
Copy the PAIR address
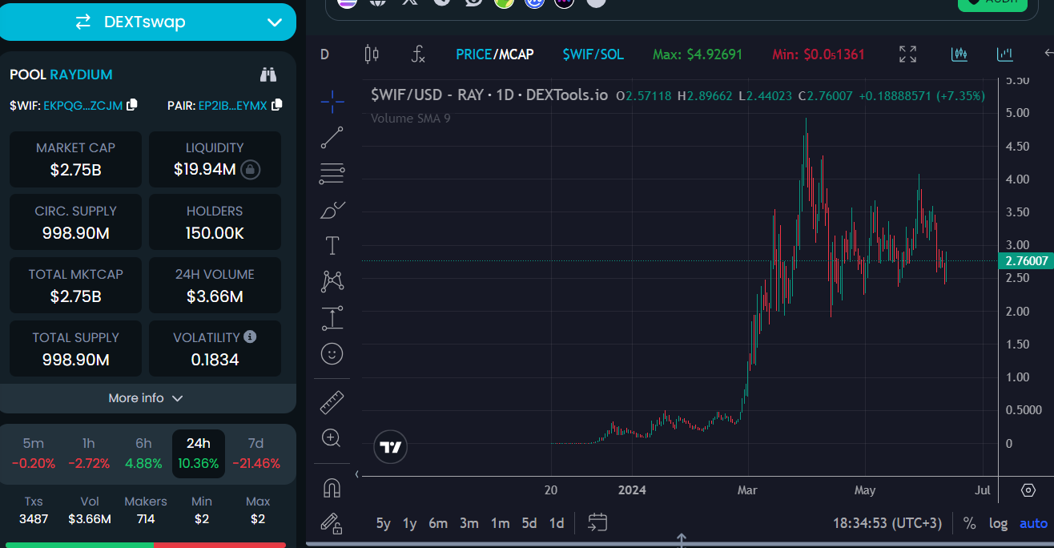277,105
